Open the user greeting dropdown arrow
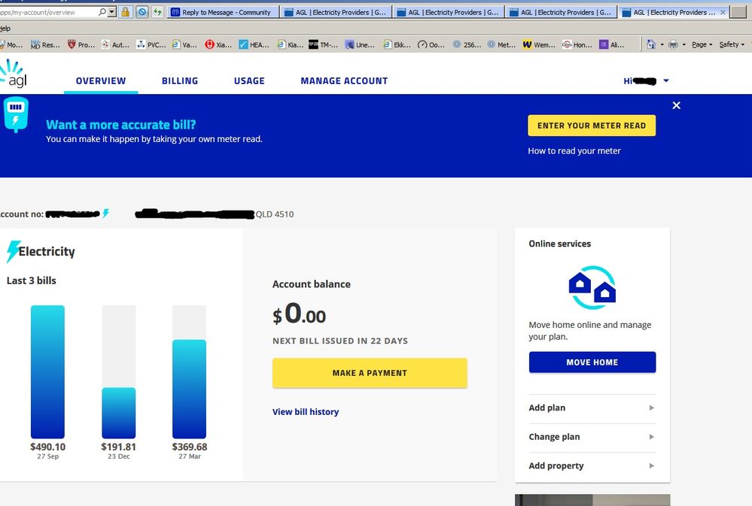Viewport: 752px width, 506px height. (666, 81)
